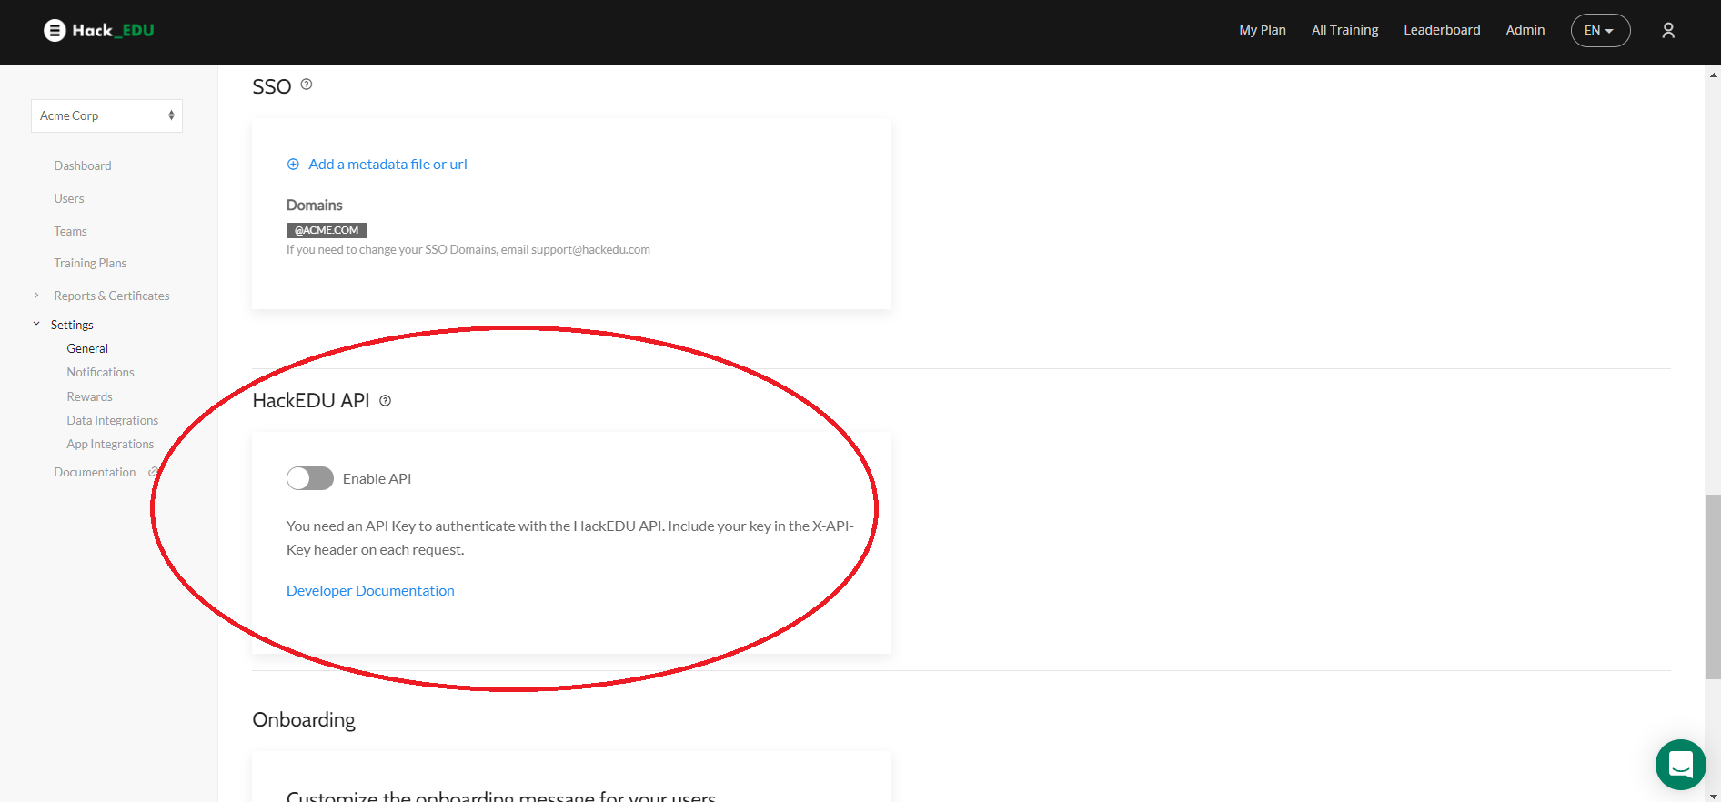The width and height of the screenshot is (1721, 802).
Task: Click the Onboarding section heading
Action: point(304,720)
